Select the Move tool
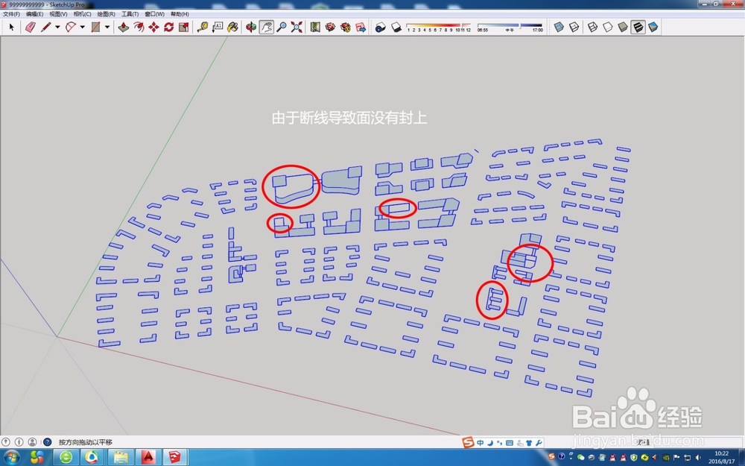The width and height of the screenshot is (745, 466). (x=154, y=27)
